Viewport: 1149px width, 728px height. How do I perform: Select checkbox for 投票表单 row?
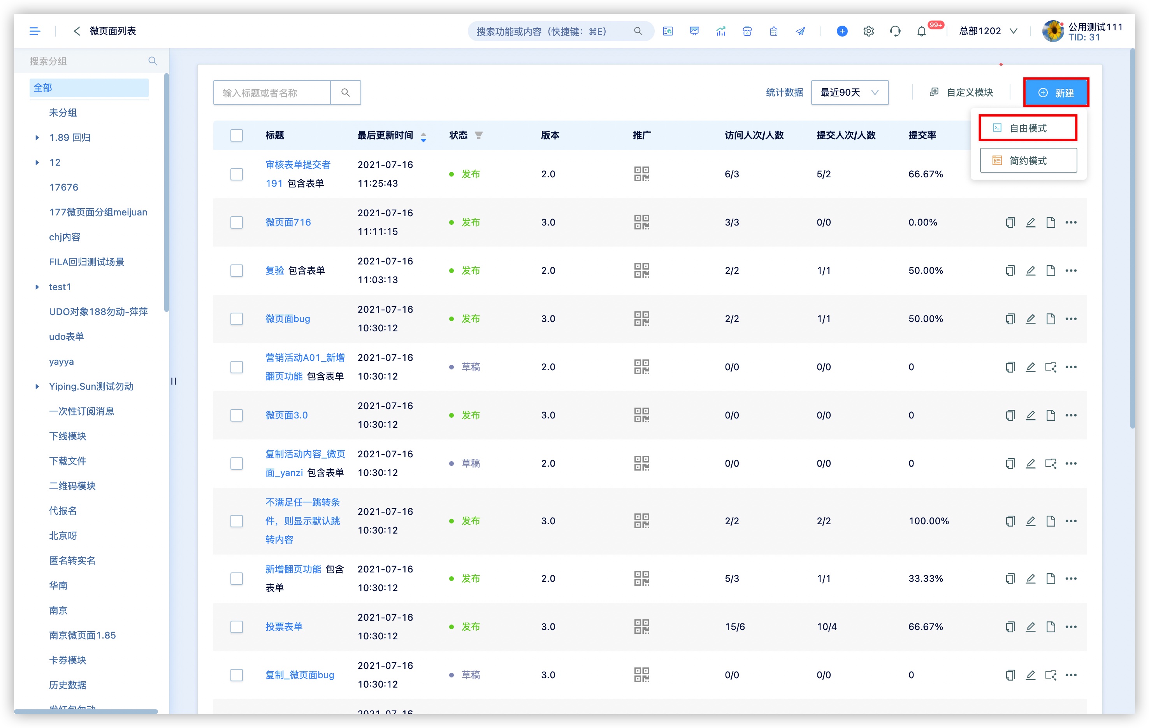[236, 626]
